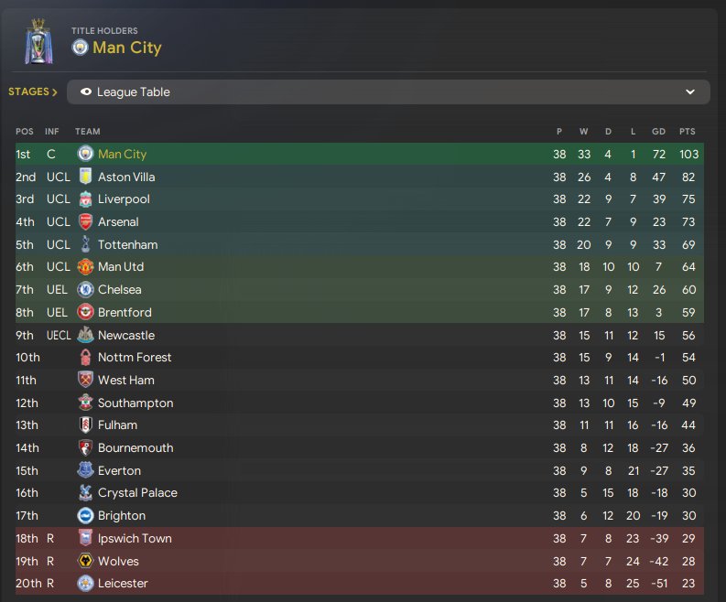Click the Chelsea club badge
Image resolution: width=726 pixels, height=602 pixels.
pyautogui.click(x=85, y=289)
